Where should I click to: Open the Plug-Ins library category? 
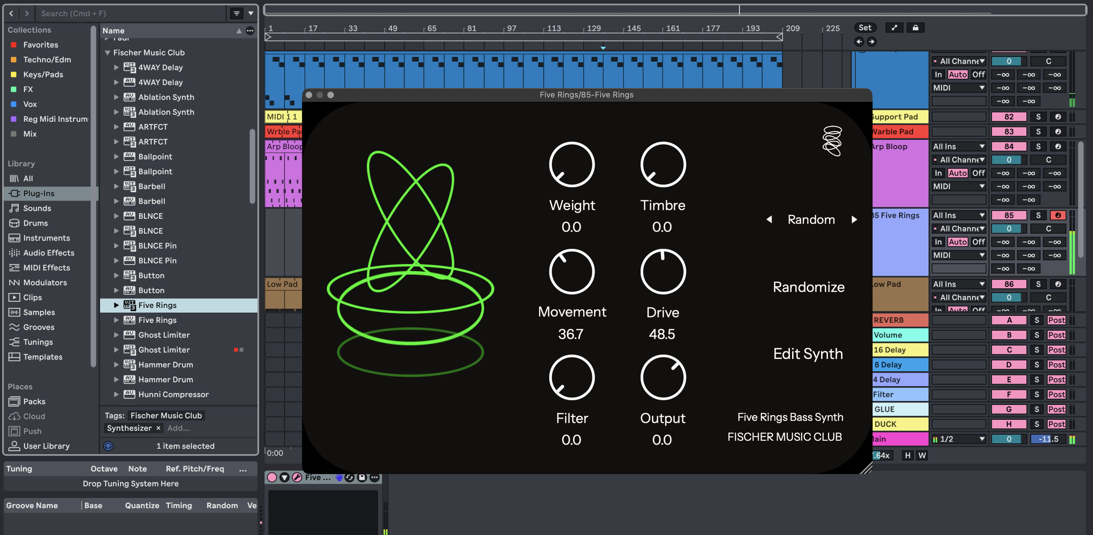click(38, 193)
